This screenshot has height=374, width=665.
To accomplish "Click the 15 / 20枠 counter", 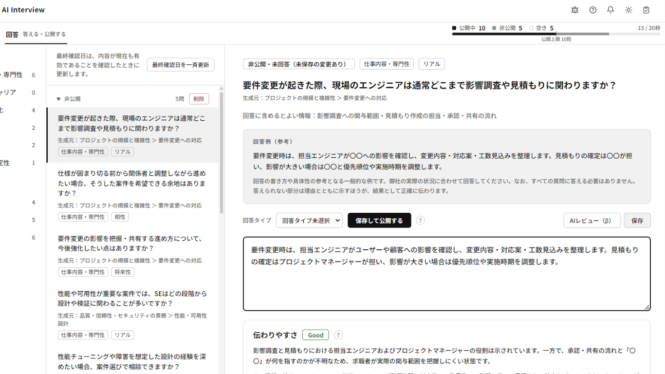I will 649,28.
